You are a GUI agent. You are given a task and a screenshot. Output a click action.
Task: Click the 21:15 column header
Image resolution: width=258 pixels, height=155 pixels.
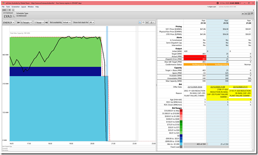[x=226, y=23]
